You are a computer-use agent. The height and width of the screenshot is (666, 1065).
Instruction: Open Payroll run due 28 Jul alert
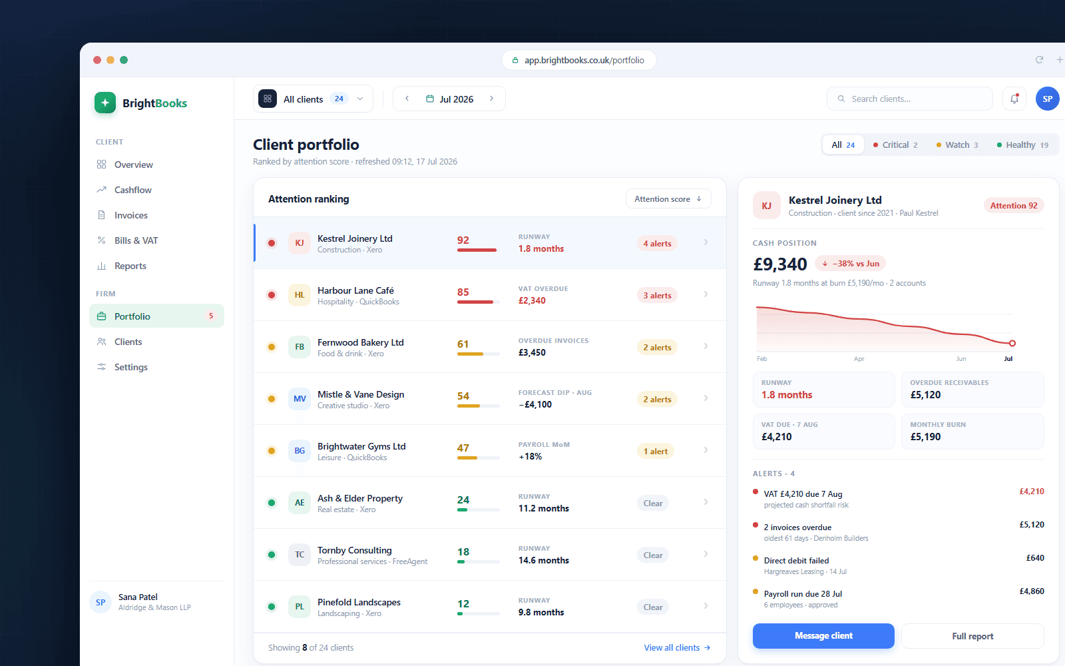click(899, 599)
